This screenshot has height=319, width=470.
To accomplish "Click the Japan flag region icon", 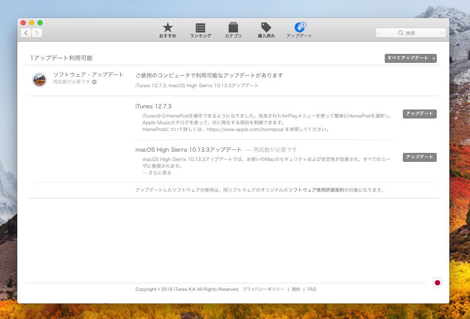I will [x=437, y=283].
